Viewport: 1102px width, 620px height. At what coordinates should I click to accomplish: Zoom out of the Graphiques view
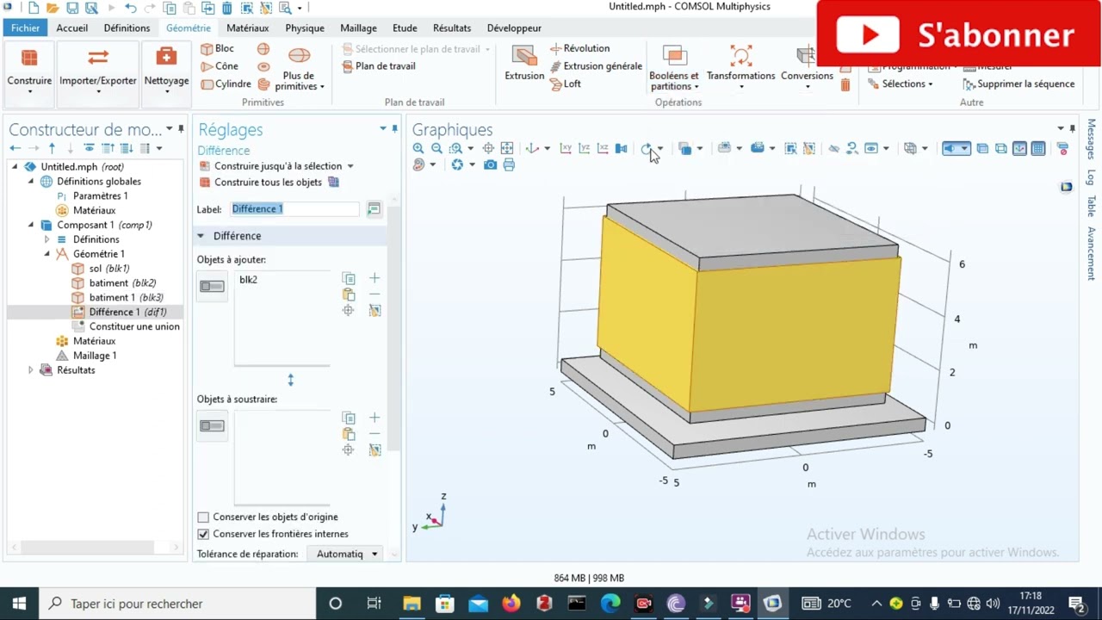click(436, 148)
